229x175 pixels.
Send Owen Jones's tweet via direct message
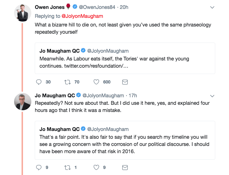(x=125, y=82)
